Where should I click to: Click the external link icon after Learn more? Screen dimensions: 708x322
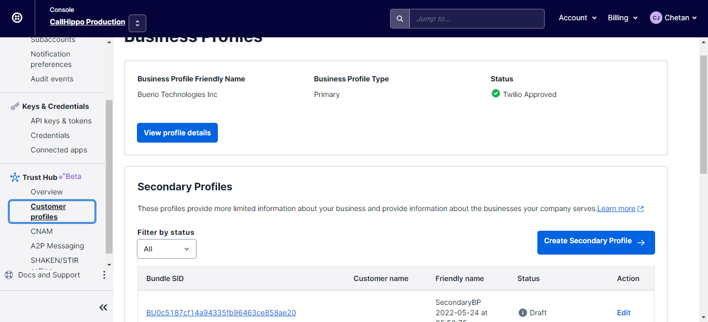pos(641,209)
